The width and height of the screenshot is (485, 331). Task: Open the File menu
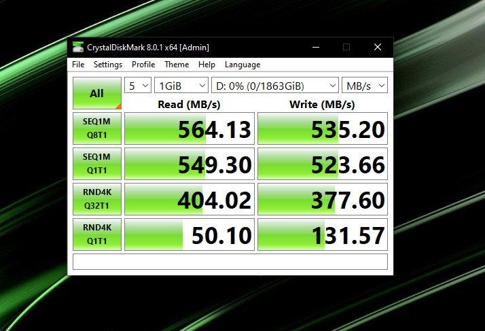pyautogui.click(x=78, y=65)
